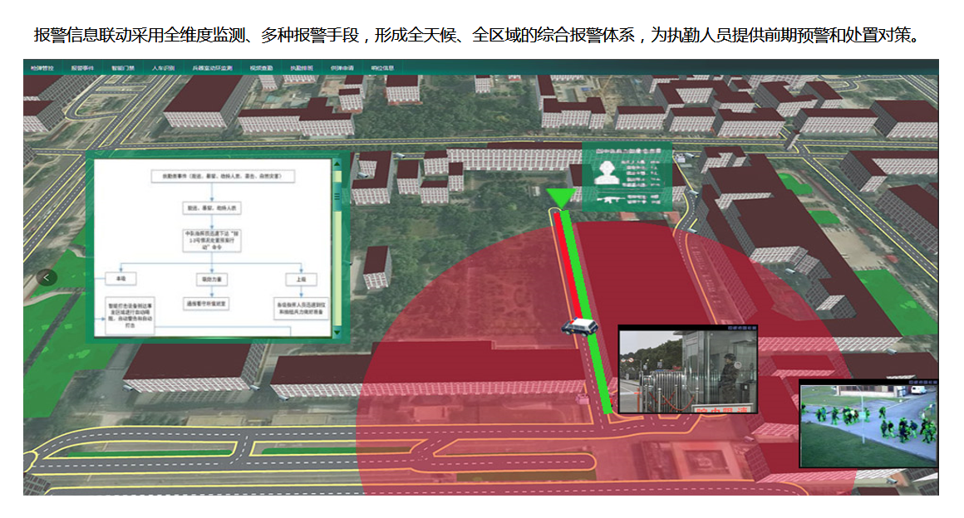964x518 pixels.
Task: Click the flowchart scrollbar thumb handle
Action: pyautogui.click(x=337, y=197)
